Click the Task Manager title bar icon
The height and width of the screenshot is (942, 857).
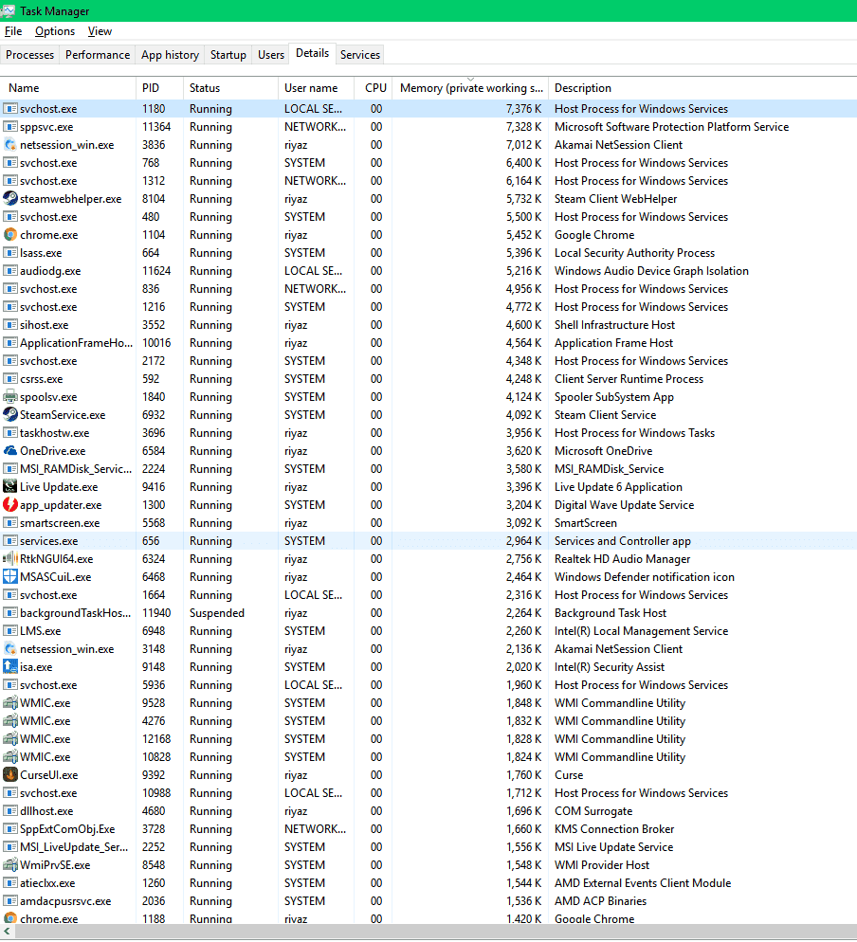(x=9, y=10)
